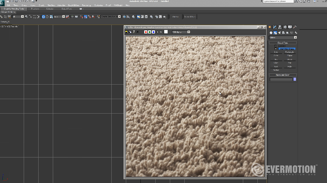Select the Shapes category icon
This screenshot has height=183, width=327.
click(275, 32)
